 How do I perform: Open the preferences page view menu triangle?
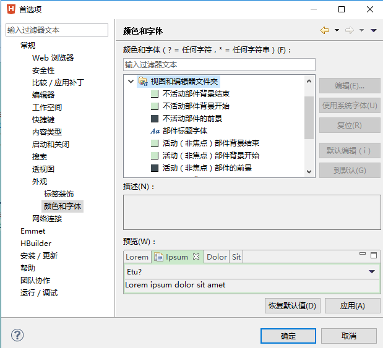click(374, 30)
